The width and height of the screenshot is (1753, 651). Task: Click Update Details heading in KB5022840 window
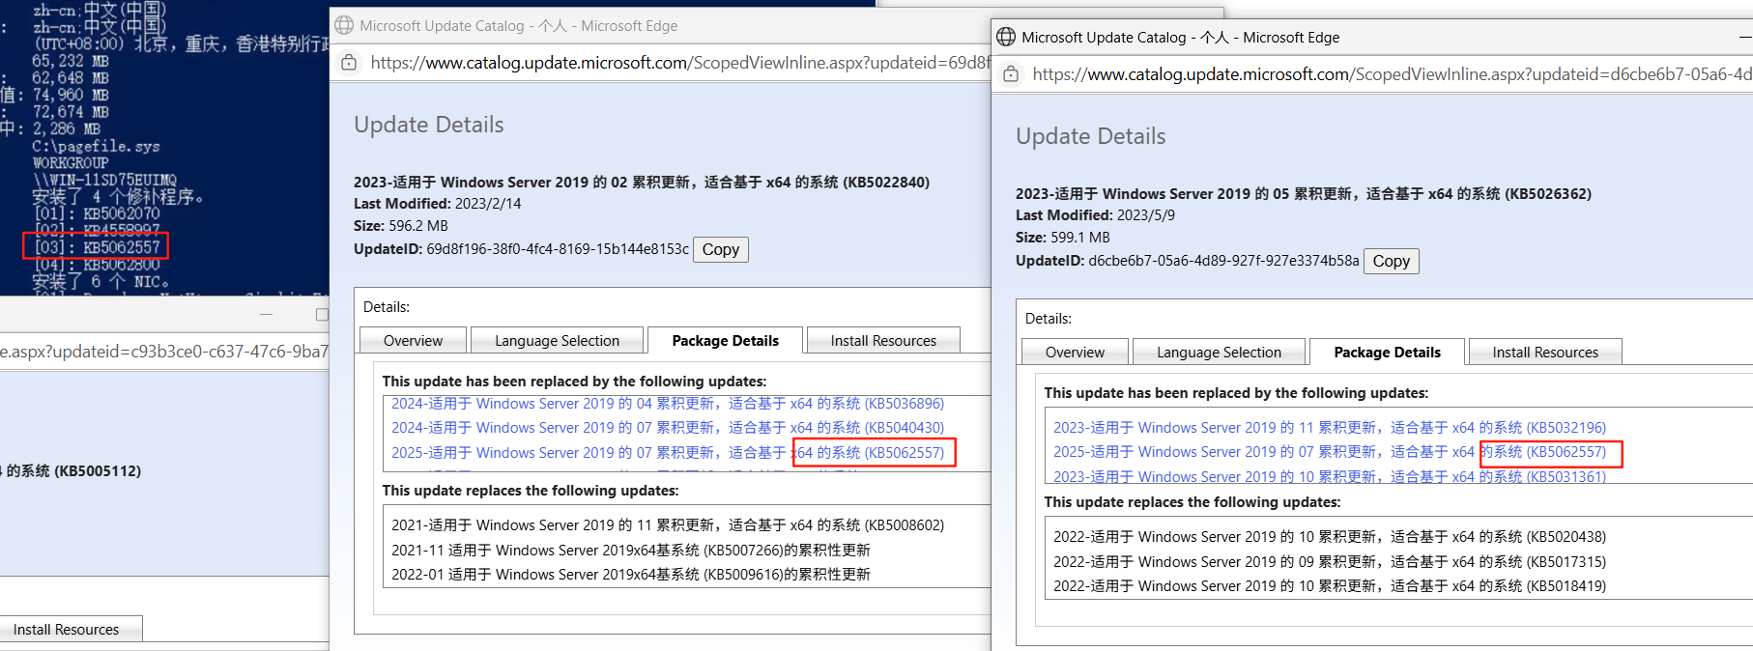point(428,125)
